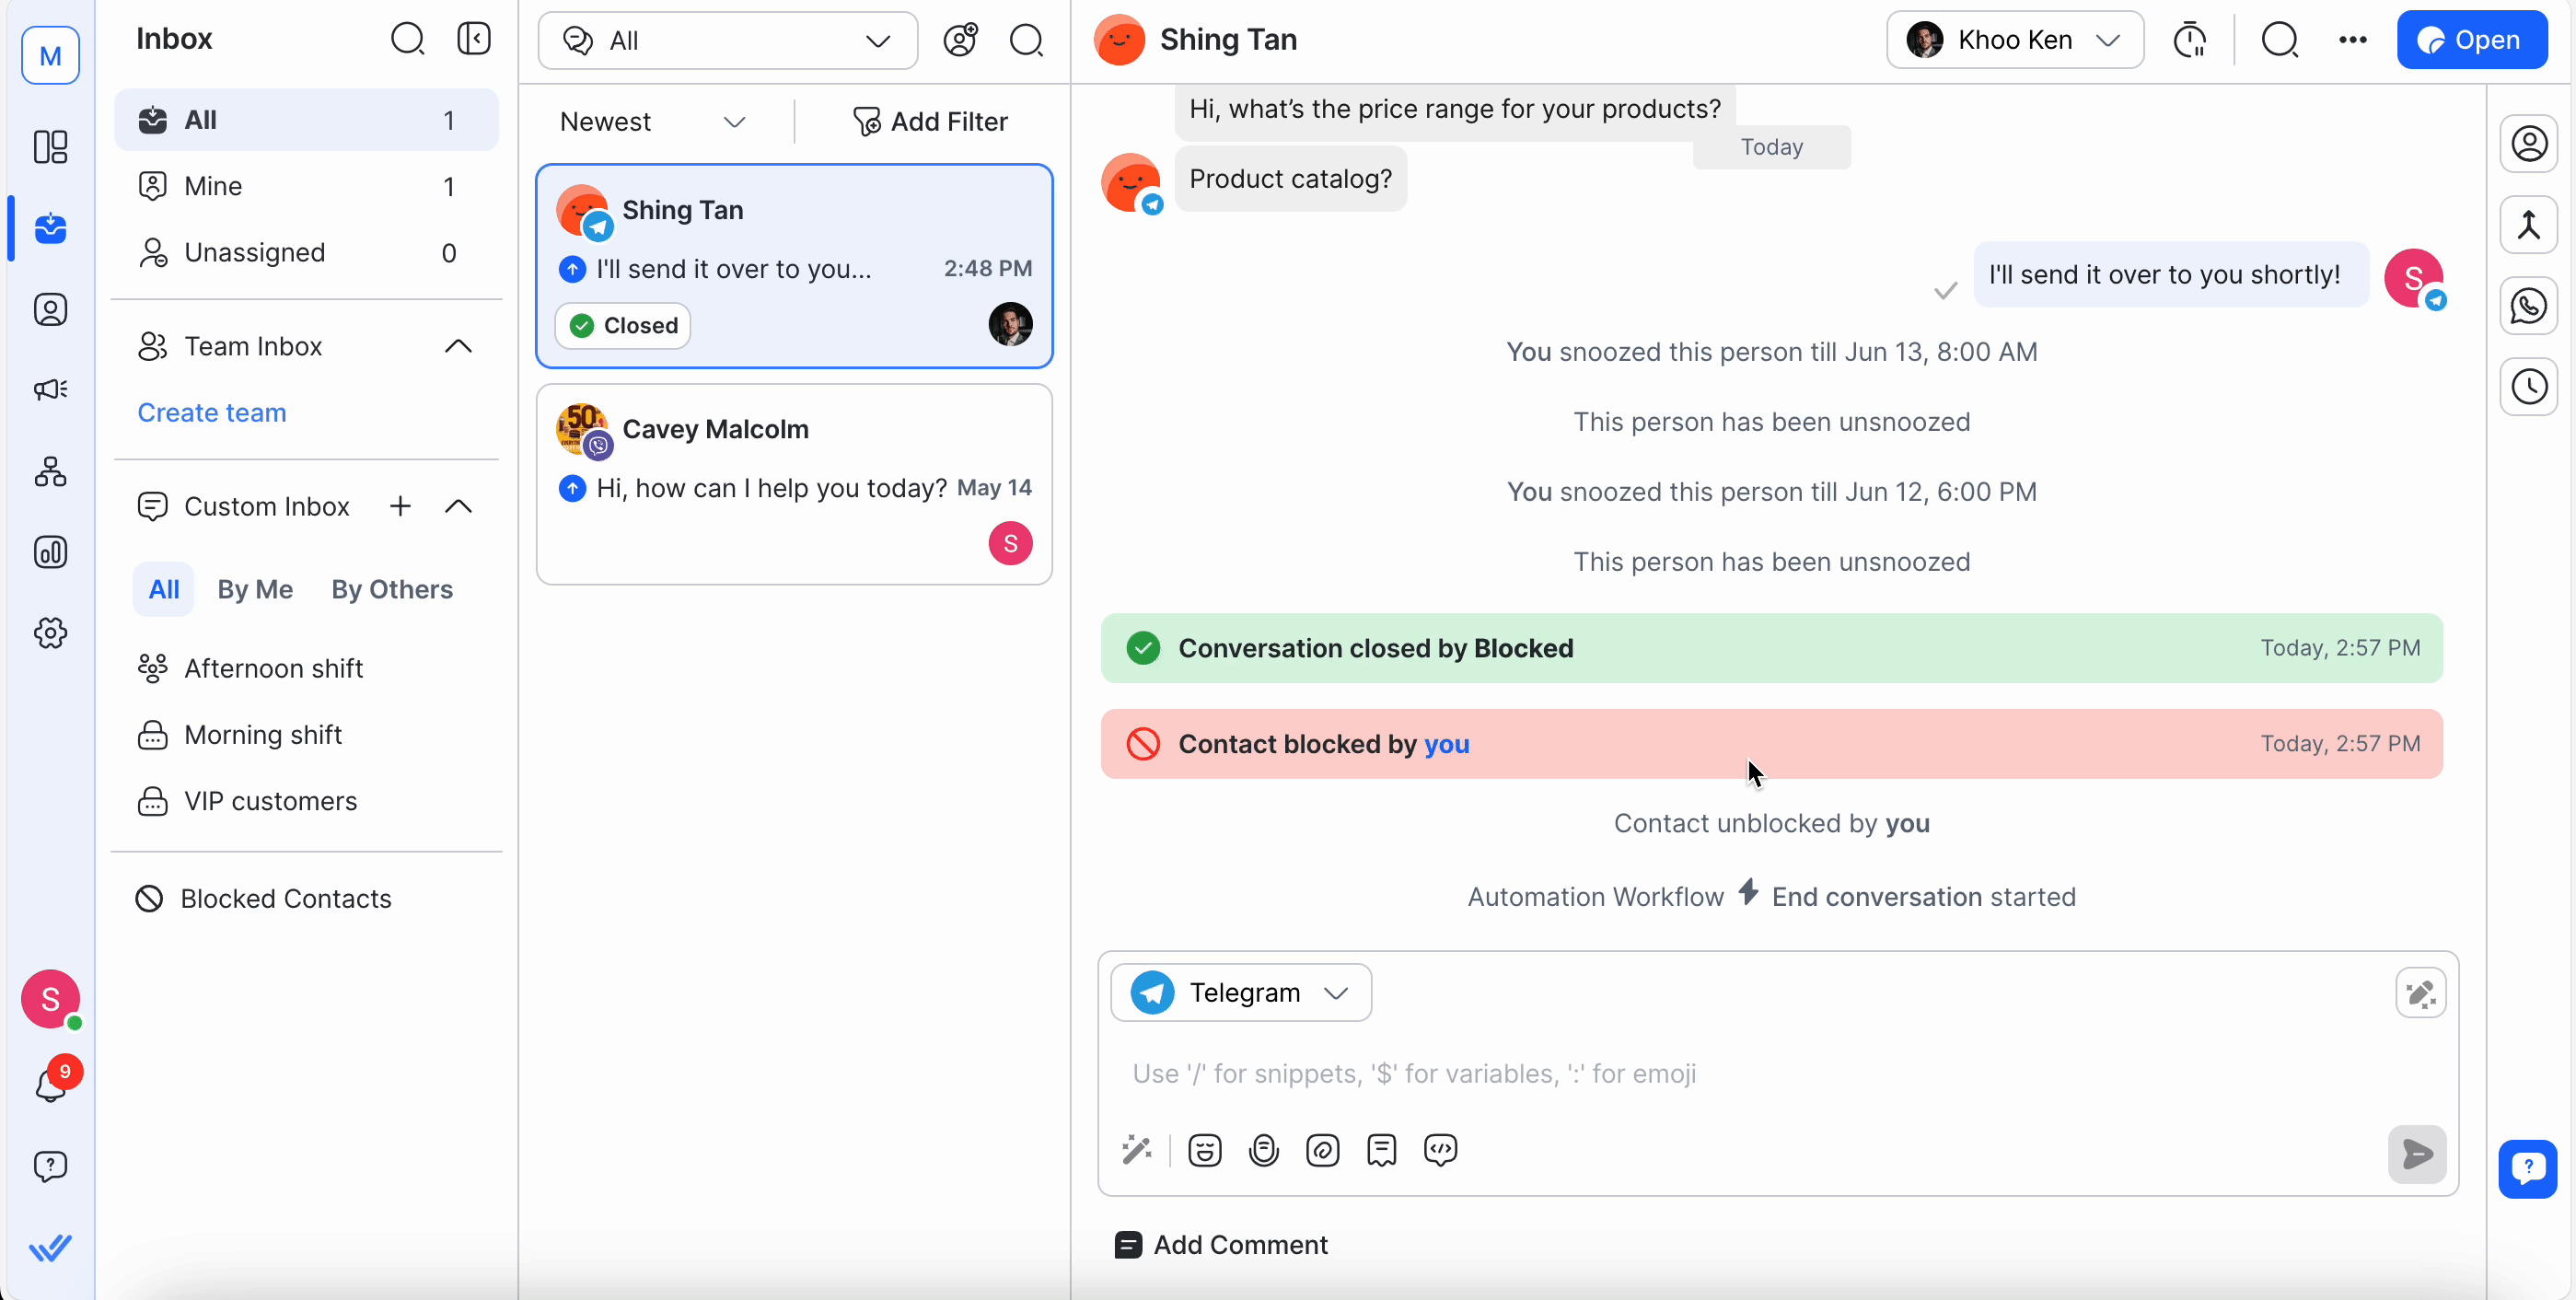Open the Khoo Ken assignee dropdown
This screenshot has width=2576, height=1300.
click(2012, 40)
